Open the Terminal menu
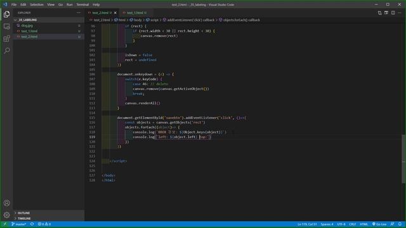The height and width of the screenshot is (228, 406). (82, 4)
